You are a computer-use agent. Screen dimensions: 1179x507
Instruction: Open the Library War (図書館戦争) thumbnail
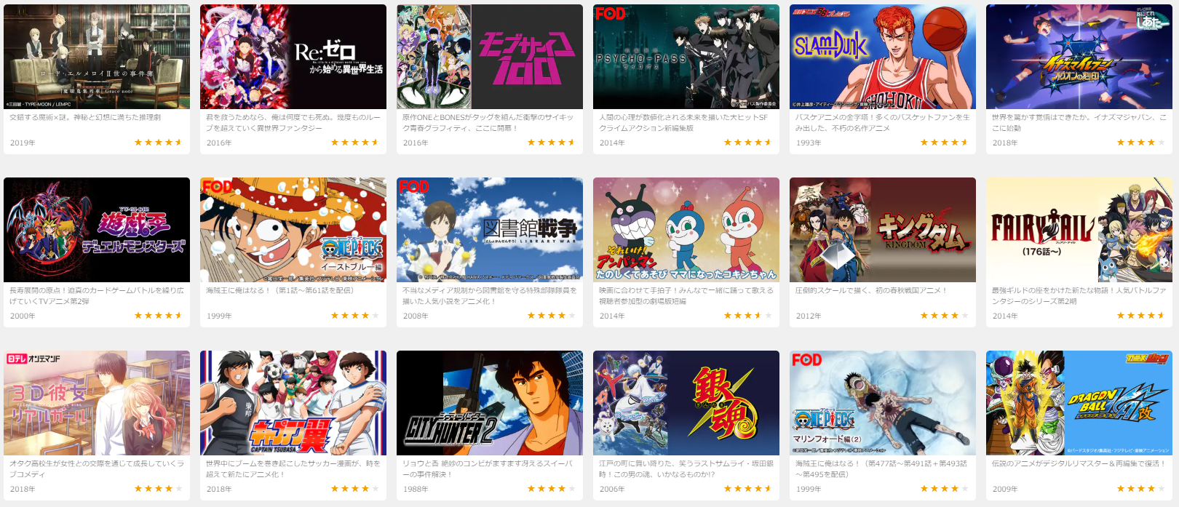click(490, 230)
